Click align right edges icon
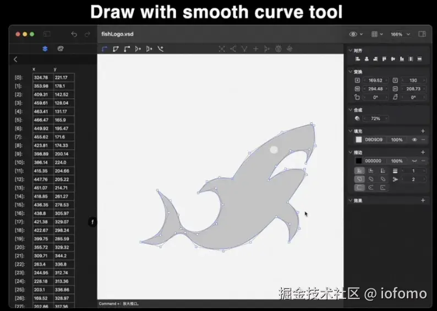 [x=375, y=59]
